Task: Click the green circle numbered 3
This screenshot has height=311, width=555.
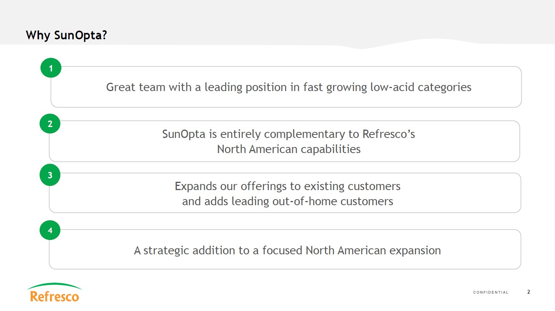Action: (x=50, y=175)
